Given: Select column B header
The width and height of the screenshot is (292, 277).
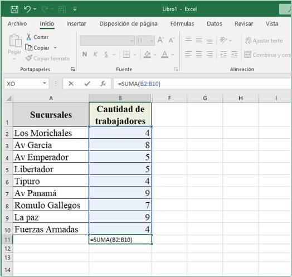Looking at the screenshot, I should pyautogui.click(x=120, y=98).
